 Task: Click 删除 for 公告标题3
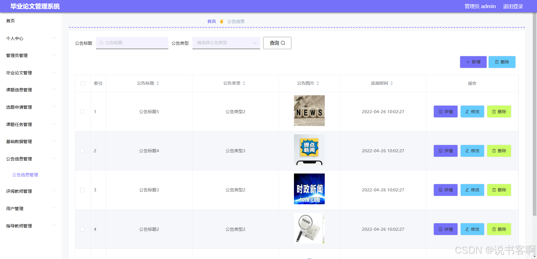(499, 190)
